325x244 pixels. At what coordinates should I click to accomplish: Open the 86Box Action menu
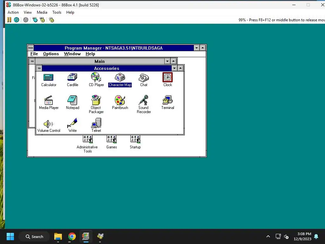13,12
